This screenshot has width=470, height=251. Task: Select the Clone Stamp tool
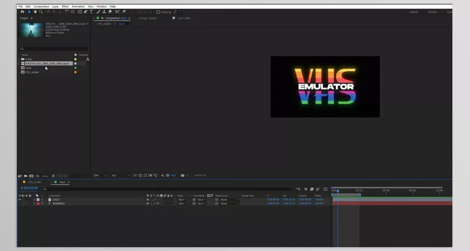tap(104, 12)
